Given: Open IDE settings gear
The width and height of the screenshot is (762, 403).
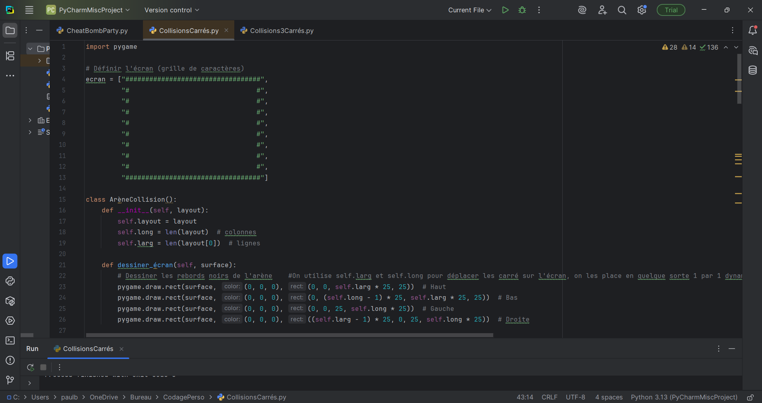Looking at the screenshot, I should tap(642, 10).
